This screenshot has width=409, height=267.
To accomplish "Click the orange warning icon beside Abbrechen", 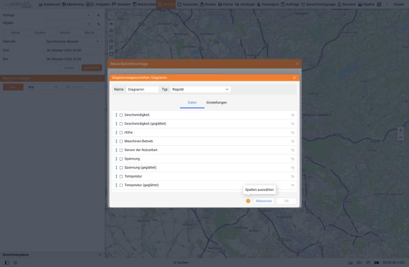I will [248, 201].
